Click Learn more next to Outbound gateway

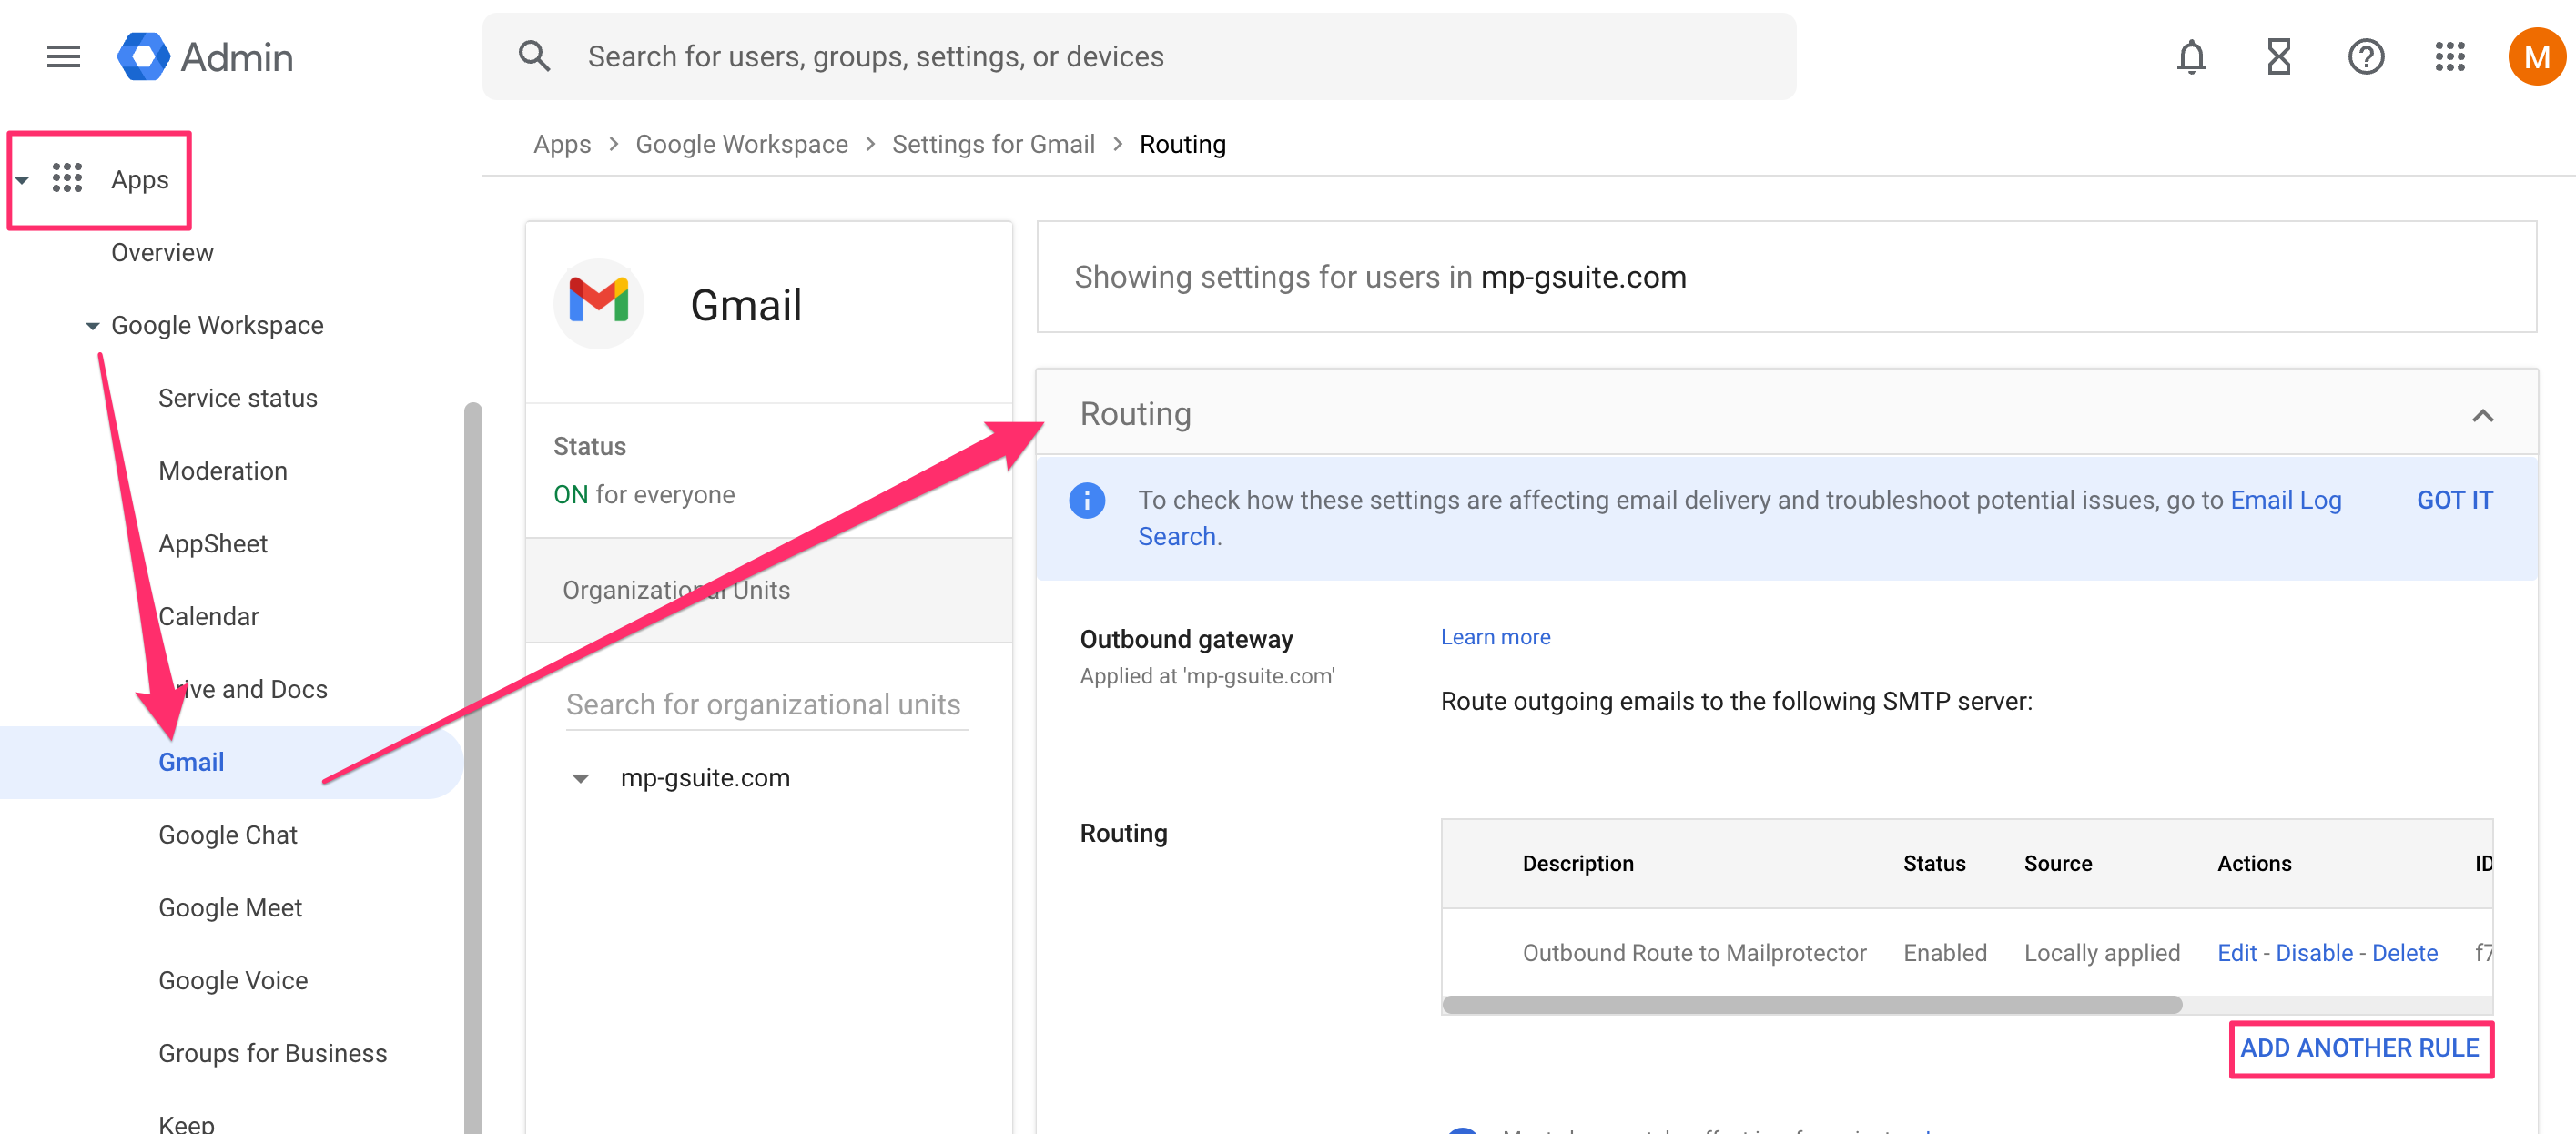pos(1495,637)
